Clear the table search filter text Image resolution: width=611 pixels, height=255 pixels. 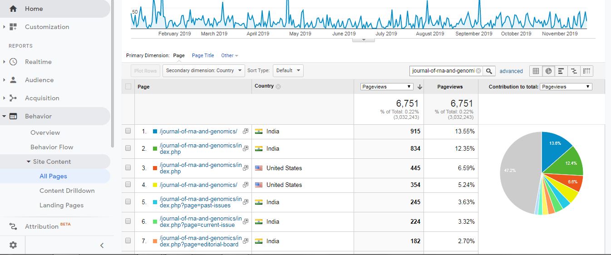[478, 71]
